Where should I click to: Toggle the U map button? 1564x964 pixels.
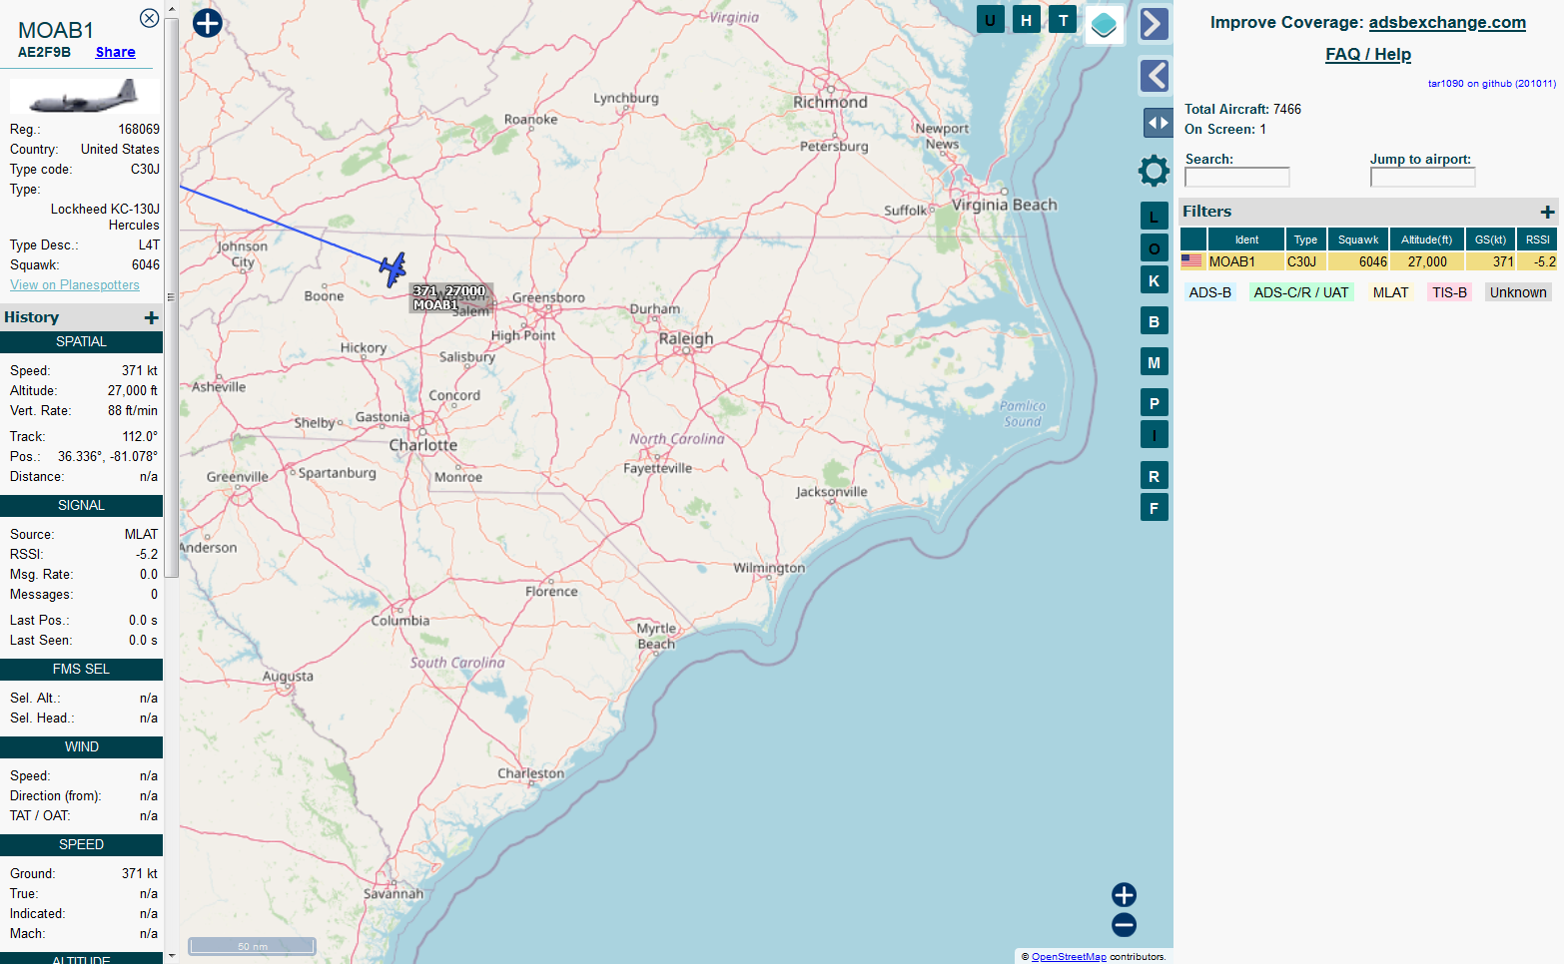pos(990,20)
